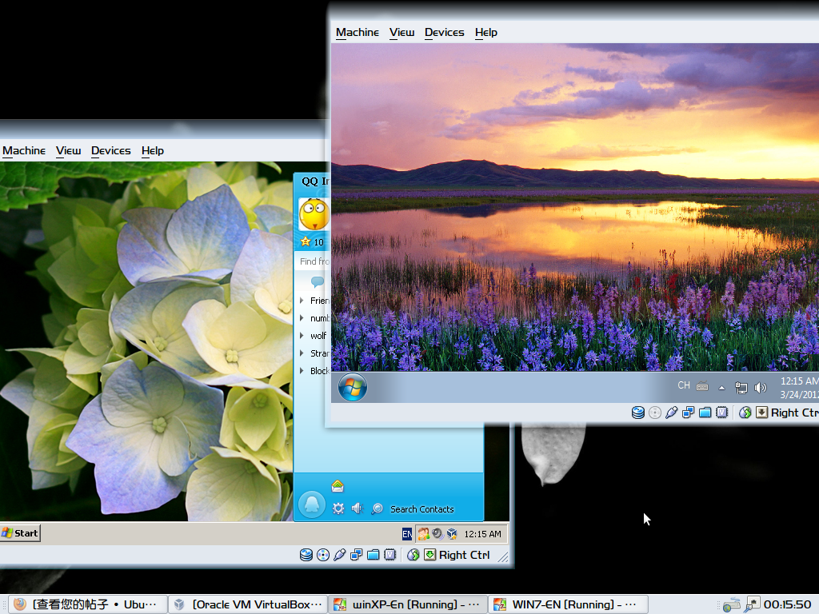Screen dimensions: 819x614
Task: Open Machine menu in the WIN7 VM window
Action: point(358,32)
